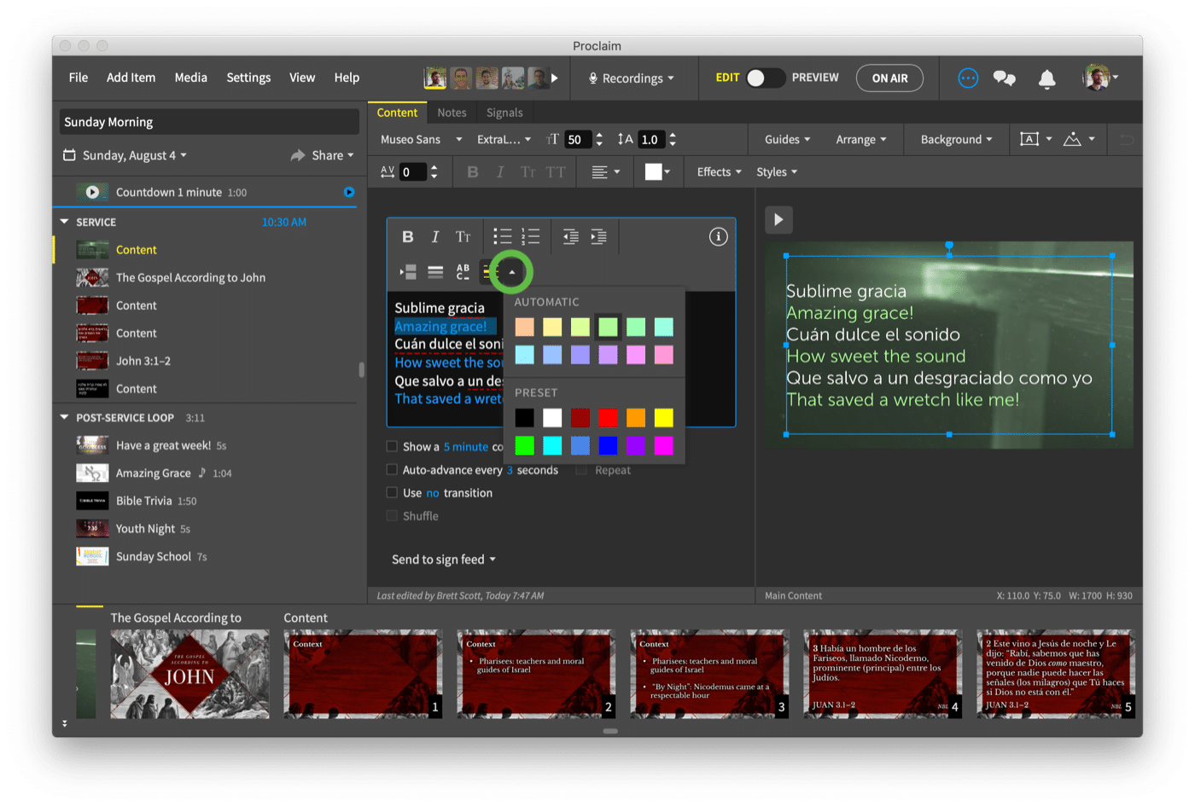Open the Add Item menu
The height and width of the screenshot is (806, 1195).
pos(131,77)
